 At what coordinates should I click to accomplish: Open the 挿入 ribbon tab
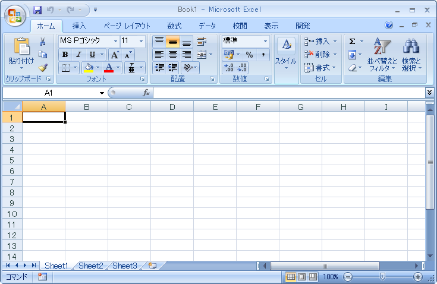[x=79, y=26]
